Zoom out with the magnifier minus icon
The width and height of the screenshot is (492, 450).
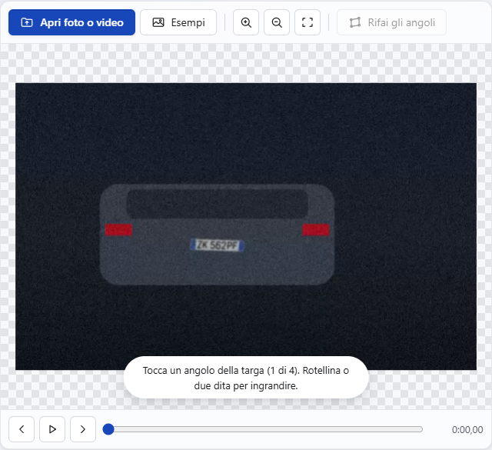click(x=277, y=22)
